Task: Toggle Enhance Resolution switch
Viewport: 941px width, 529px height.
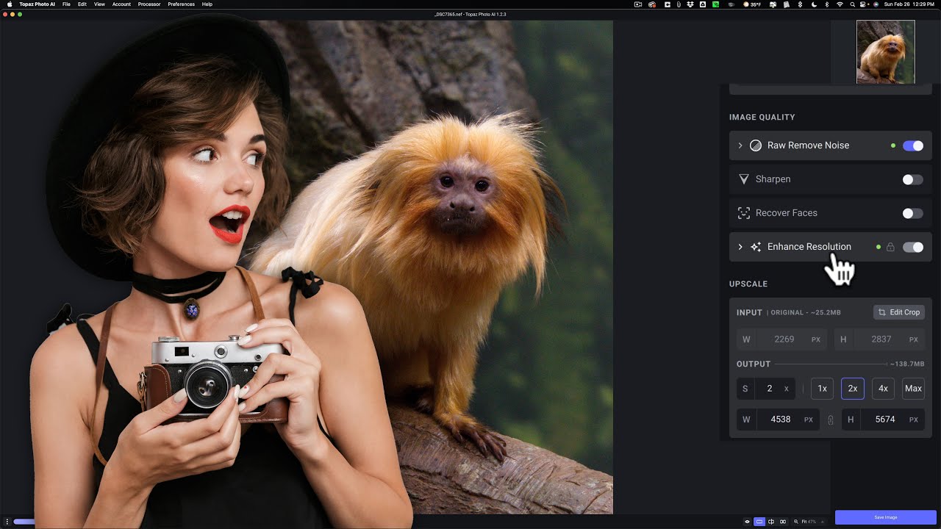Action: [x=913, y=247]
